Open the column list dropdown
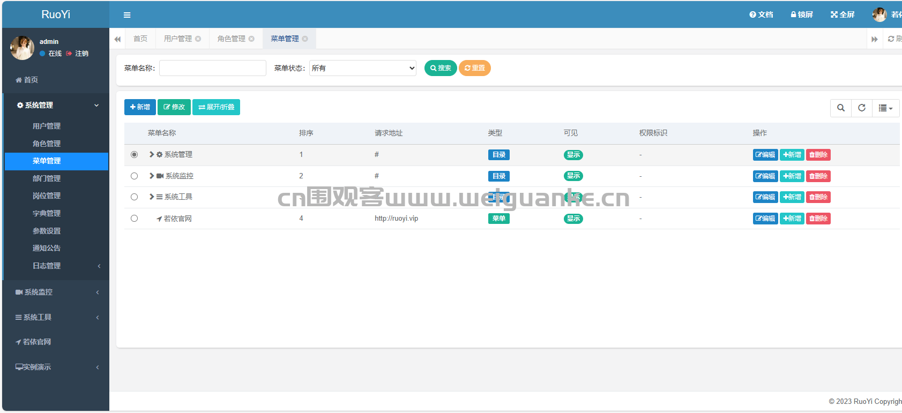Viewport: 902px width, 413px height. (885, 108)
